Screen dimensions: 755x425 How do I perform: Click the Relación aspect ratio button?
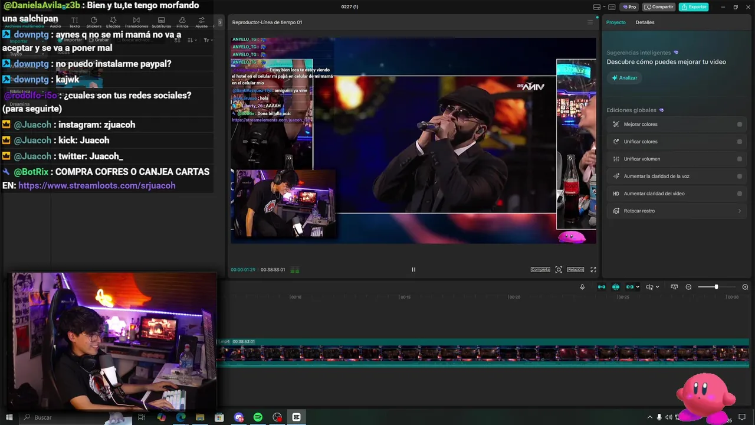[x=576, y=270]
